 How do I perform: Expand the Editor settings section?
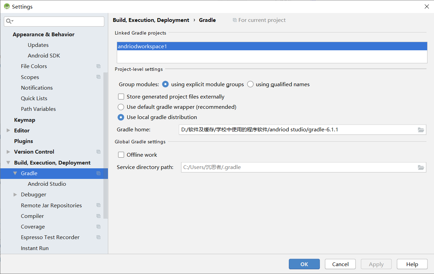point(9,131)
